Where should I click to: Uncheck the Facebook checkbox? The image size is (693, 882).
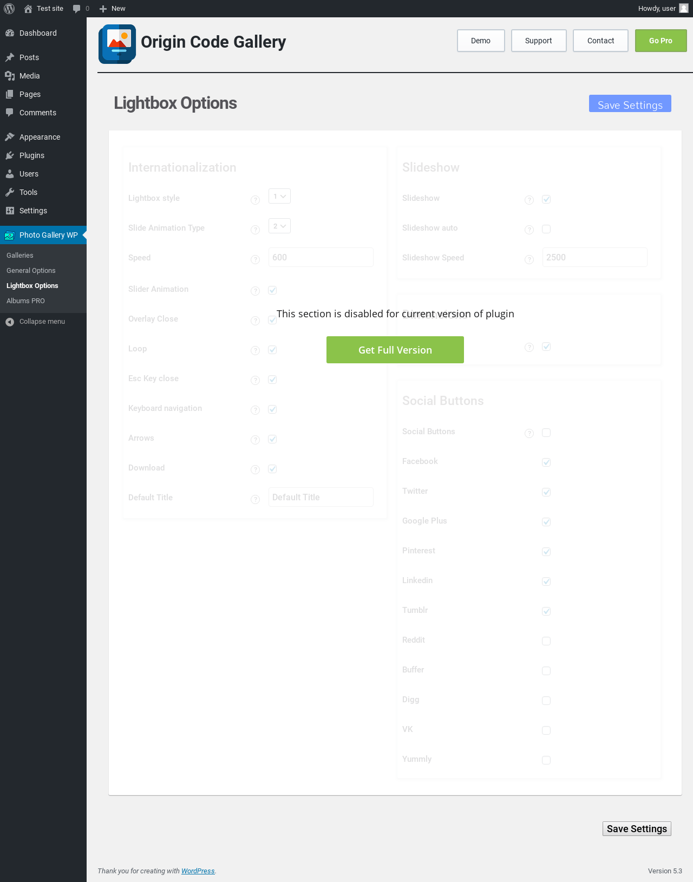(546, 462)
